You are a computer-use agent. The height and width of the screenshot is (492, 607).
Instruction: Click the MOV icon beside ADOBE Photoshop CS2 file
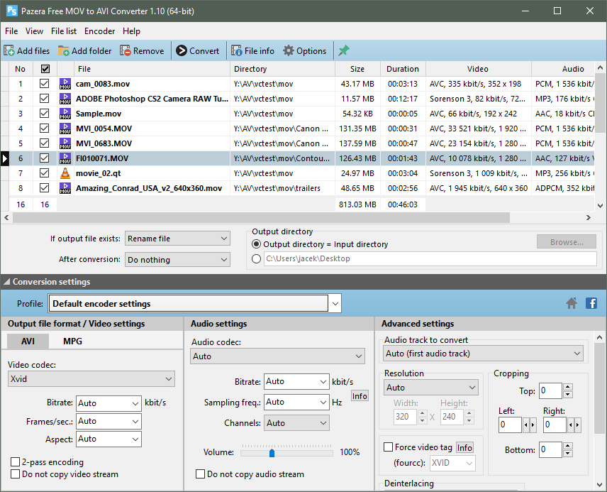pos(65,99)
